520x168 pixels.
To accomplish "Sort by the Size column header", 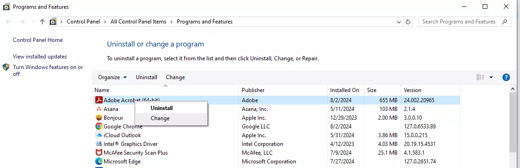I will click(382, 90).
